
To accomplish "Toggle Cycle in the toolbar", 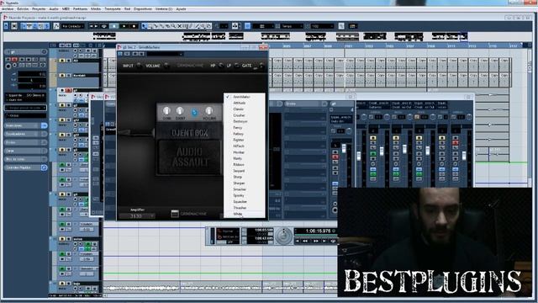I will coord(104,26).
